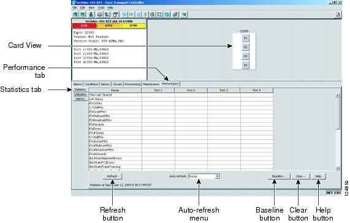This screenshot has height=223, width=350.
Task: Click the home view toolbar icon
Action: 152,15
